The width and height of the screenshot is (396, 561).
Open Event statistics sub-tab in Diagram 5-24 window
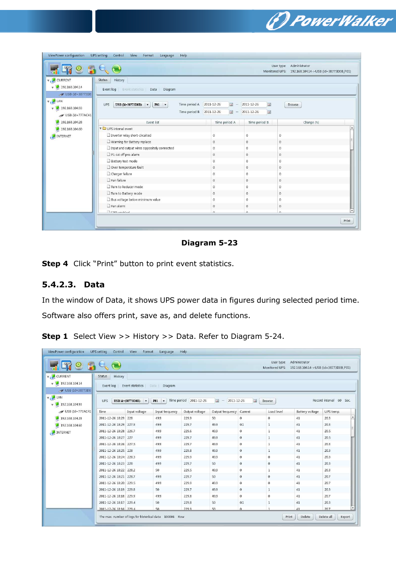(133, 386)
